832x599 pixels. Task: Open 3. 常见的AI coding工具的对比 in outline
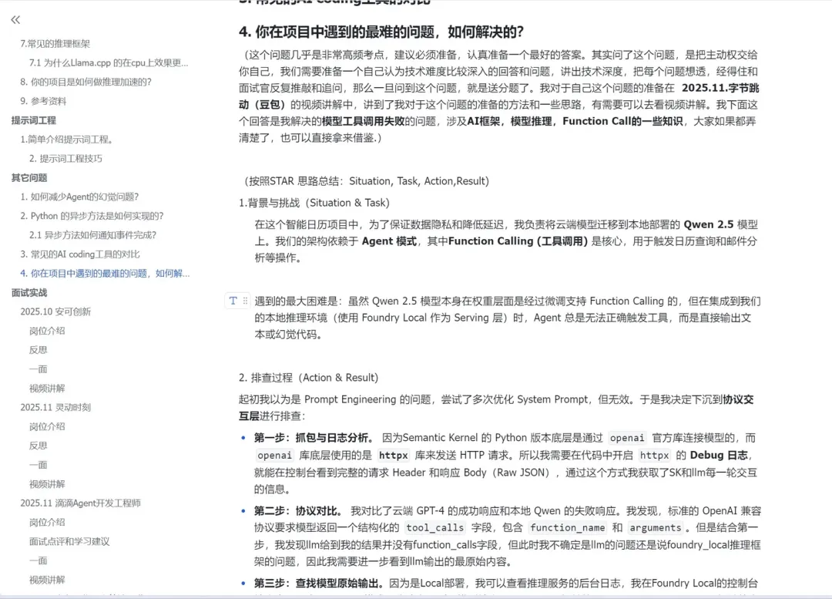(x=80, y=254)
